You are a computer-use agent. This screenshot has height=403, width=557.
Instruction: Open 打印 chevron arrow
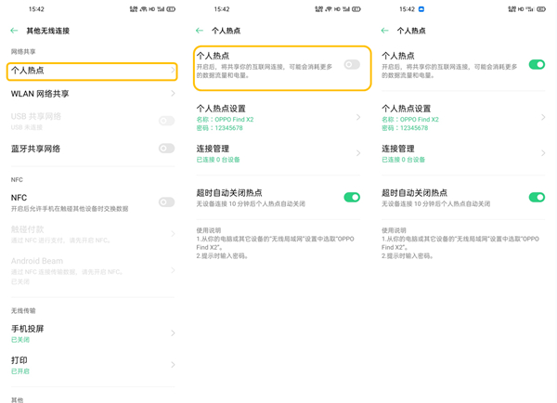[x=173, y=365]
